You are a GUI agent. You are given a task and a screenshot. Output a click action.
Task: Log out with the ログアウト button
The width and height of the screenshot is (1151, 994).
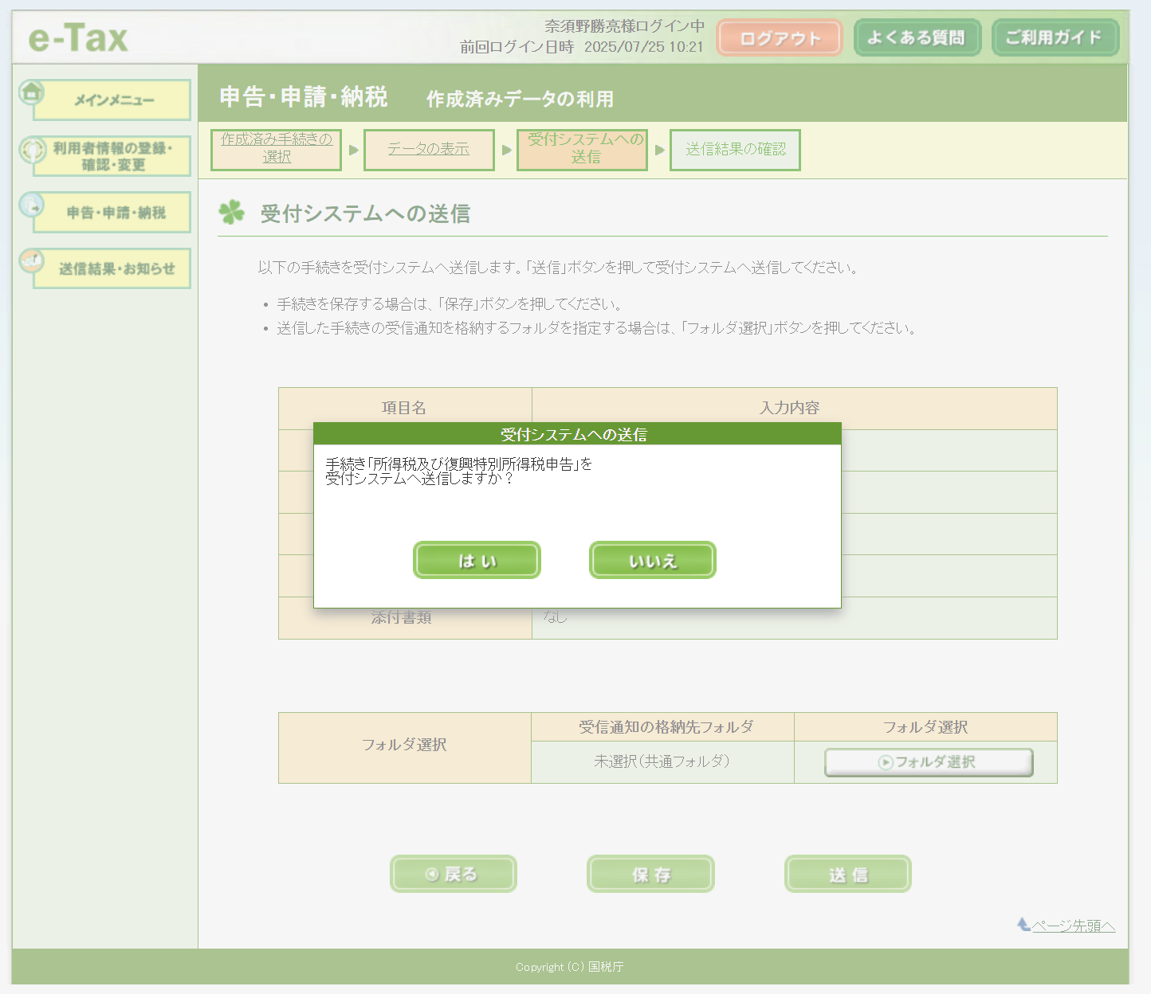coord(779,38)
